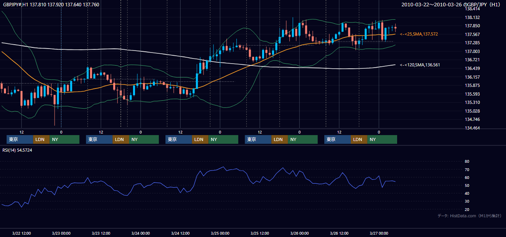Click price axis value 137.850

tap(472, 26)
